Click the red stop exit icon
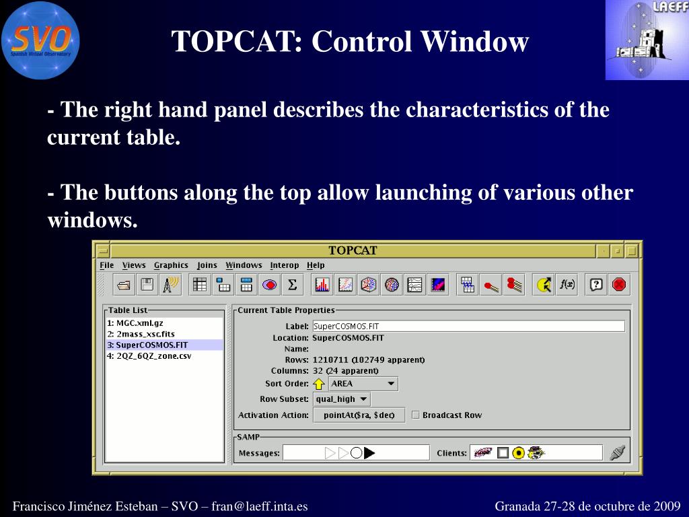Image resolution: width=689 pixels, height=517 pixels. (x=619, y=285)
